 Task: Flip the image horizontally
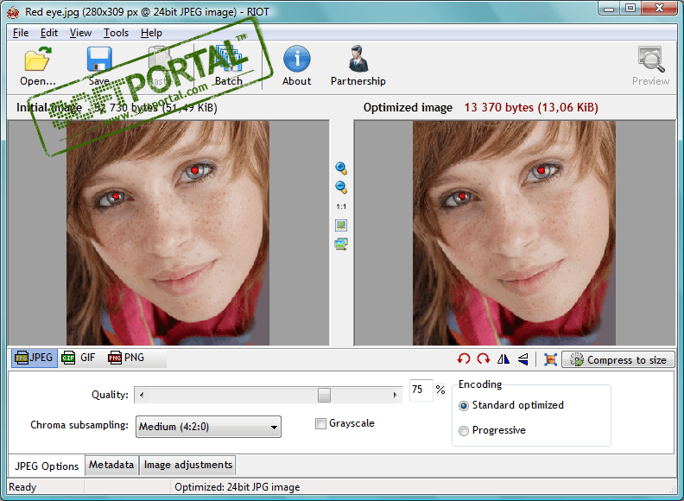click(503, 359)
